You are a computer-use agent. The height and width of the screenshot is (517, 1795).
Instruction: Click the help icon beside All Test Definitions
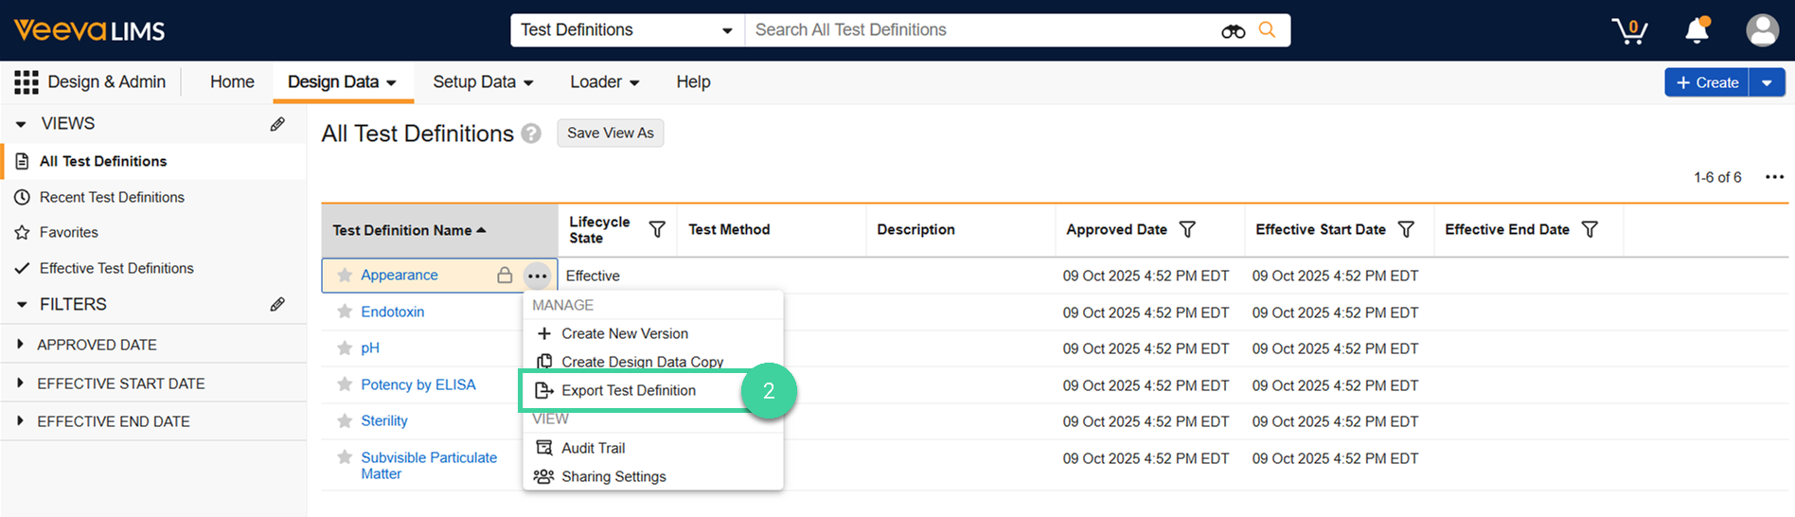[x=531, y=134]
